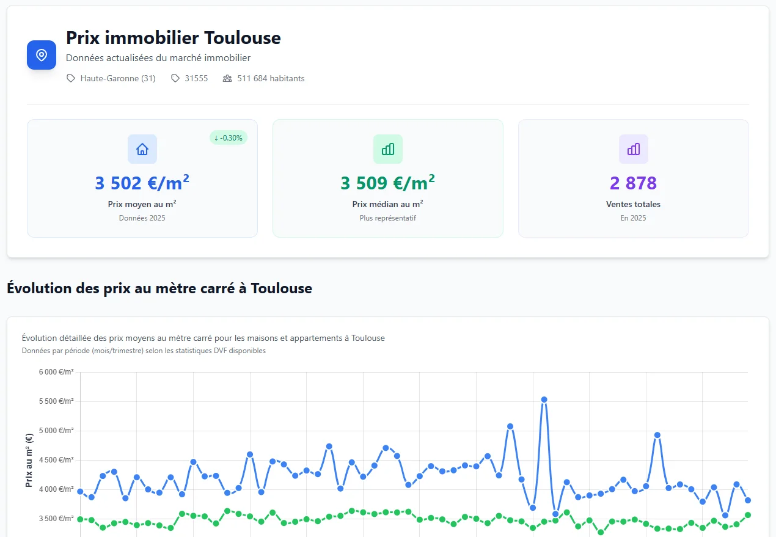This screenshot has height=537, width=776.
Task: Click the blue location pin icon
Action: point(41,55)
